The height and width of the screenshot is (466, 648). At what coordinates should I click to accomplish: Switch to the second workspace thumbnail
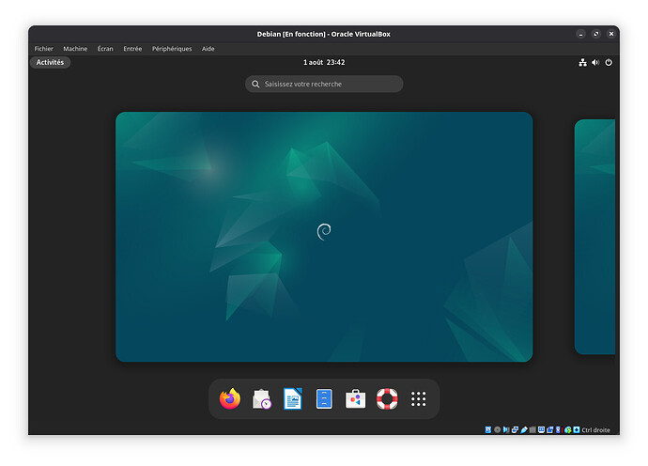pos(594,237)
